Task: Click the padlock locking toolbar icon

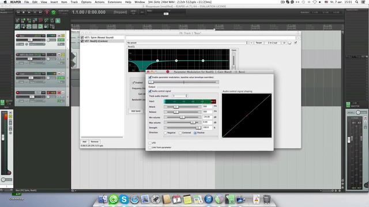Action: [46, 26]
